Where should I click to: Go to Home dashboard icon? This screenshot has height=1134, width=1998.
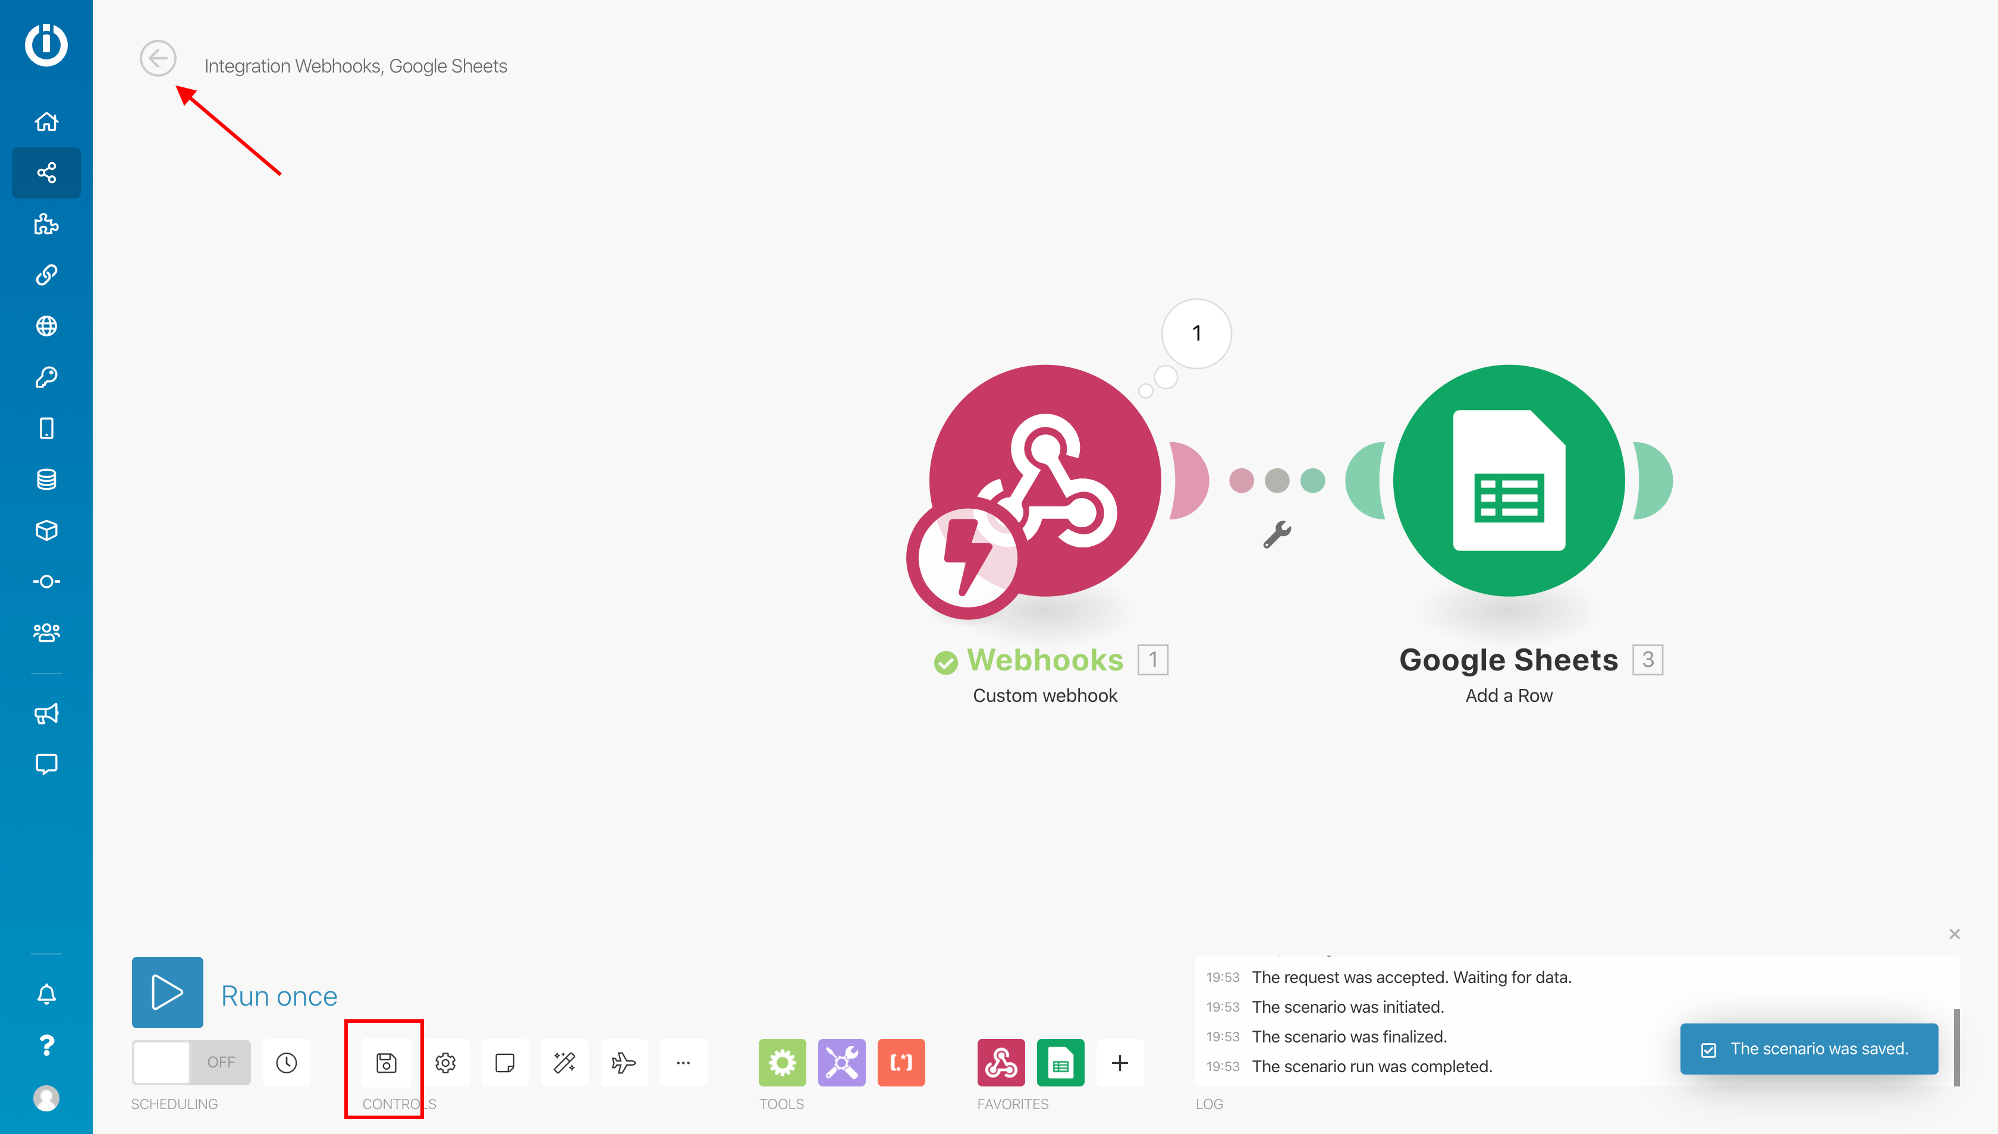click(46, 121)
